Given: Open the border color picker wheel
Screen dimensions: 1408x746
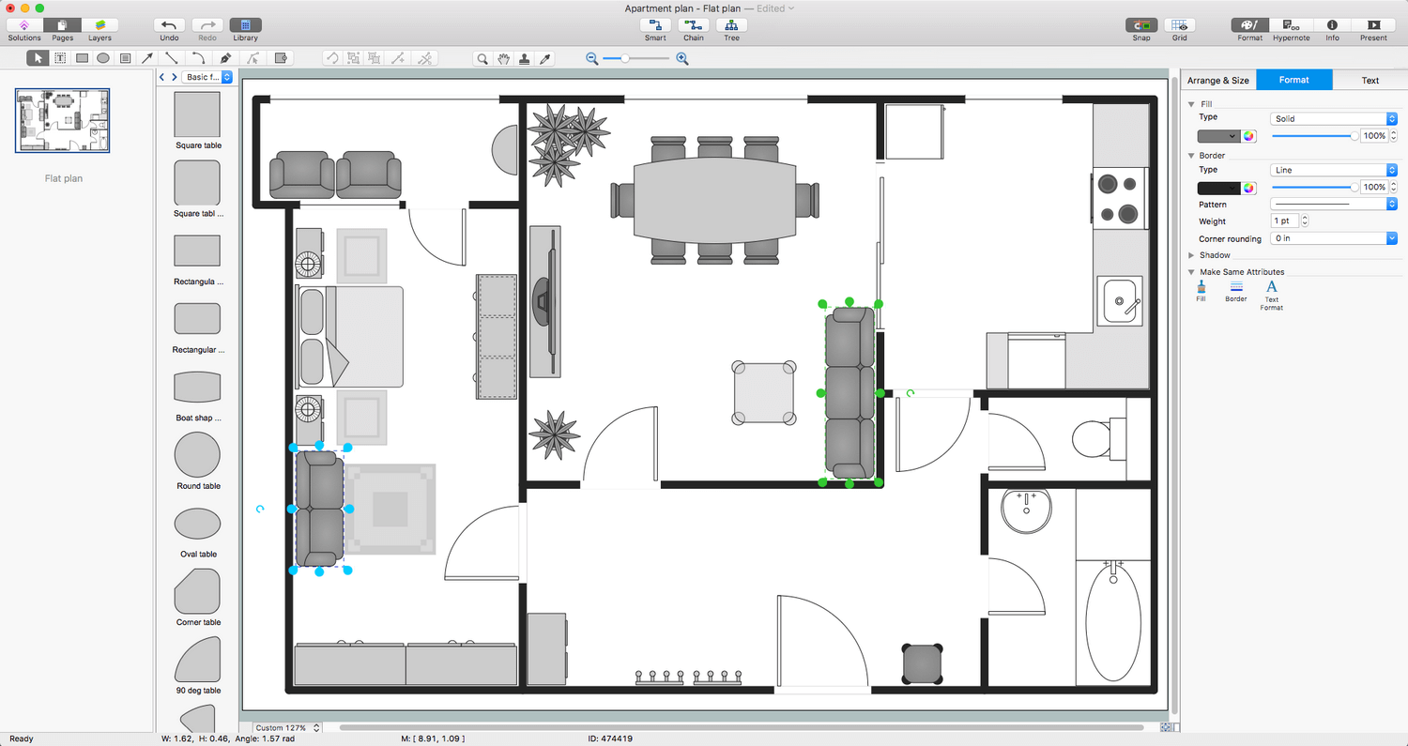Looking at the screenshot, I should tap(1248, 187).
